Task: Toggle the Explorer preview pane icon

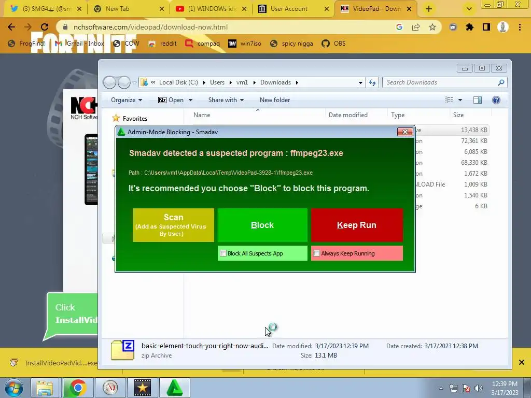Action: point(478,100)
